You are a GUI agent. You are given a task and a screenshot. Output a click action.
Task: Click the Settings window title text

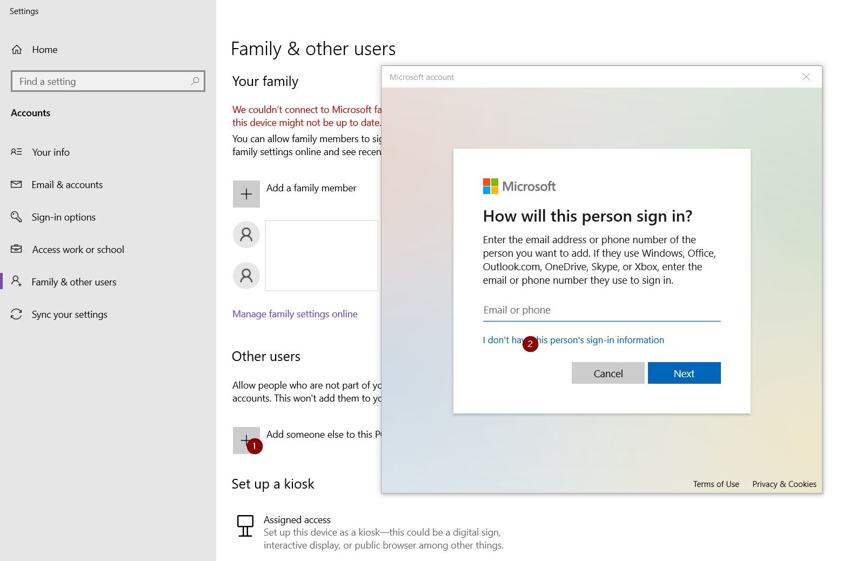tap(24, 11)
